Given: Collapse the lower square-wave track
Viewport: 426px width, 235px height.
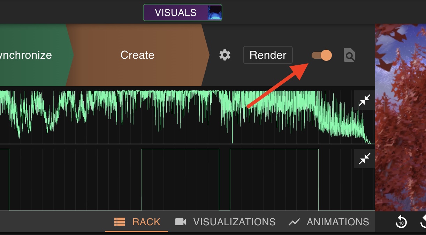Looking at the screenshot, I should click(x=365, y=159).
